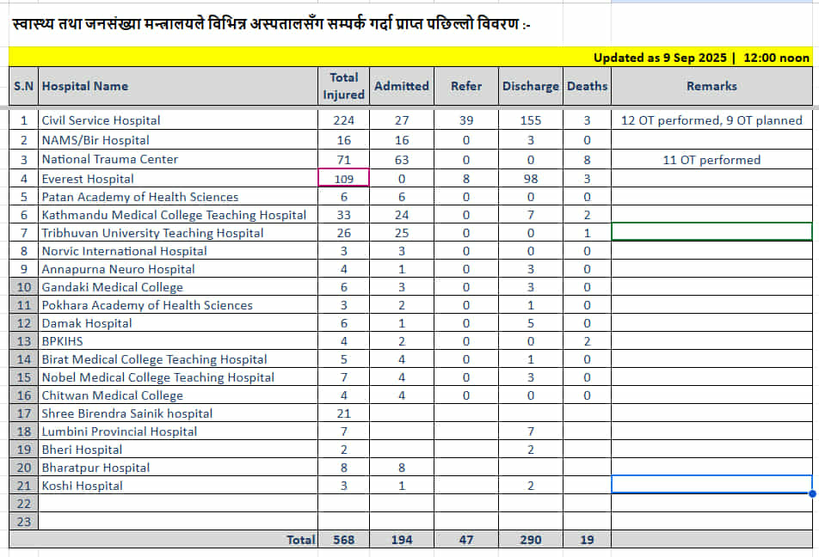Viewport: 819px width, 557px height.
Task: Select the green-outlined remarks cell for Tribhuvan hospital
Action: 711,231
